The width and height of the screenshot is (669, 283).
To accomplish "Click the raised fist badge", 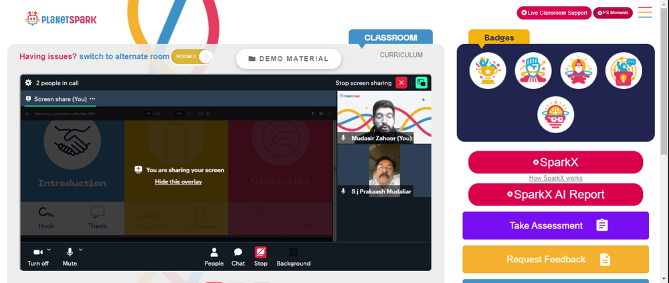I will 533,70.
